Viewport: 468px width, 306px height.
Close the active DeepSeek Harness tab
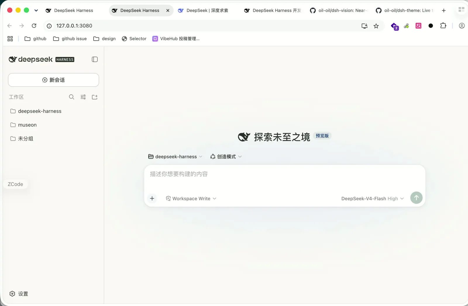pos(168,11)
